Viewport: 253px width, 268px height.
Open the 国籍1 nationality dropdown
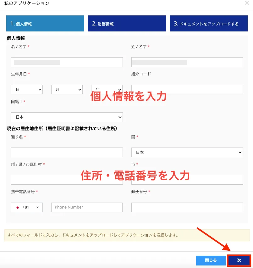coord(67,117)
